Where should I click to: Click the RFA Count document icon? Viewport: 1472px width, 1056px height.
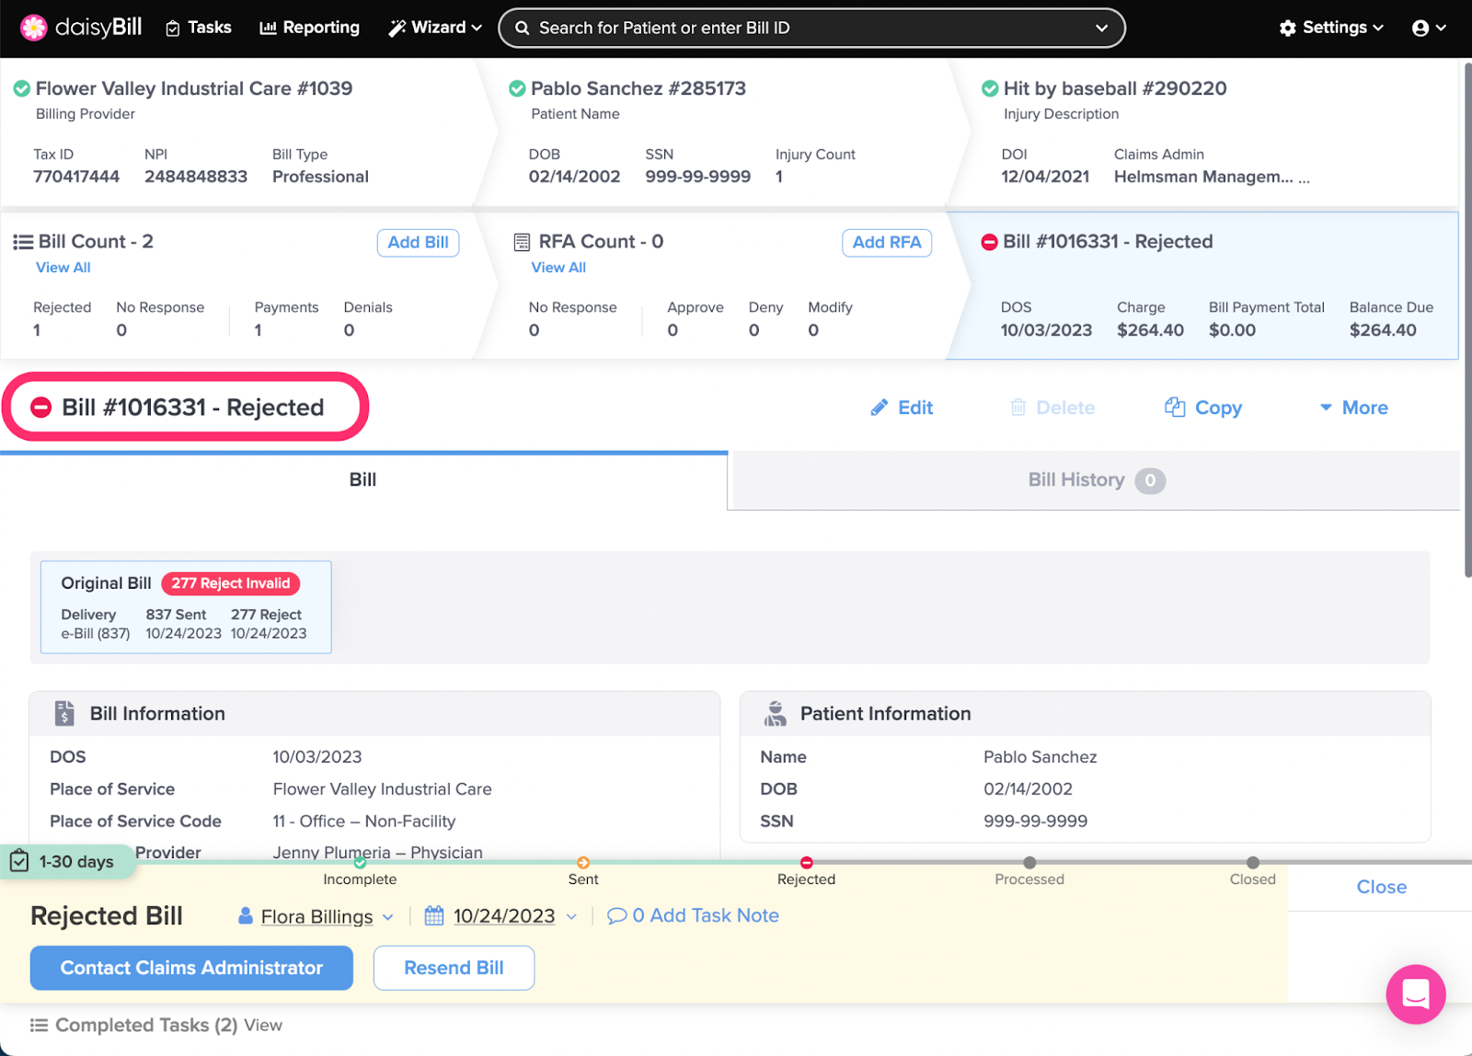point(522,242)
